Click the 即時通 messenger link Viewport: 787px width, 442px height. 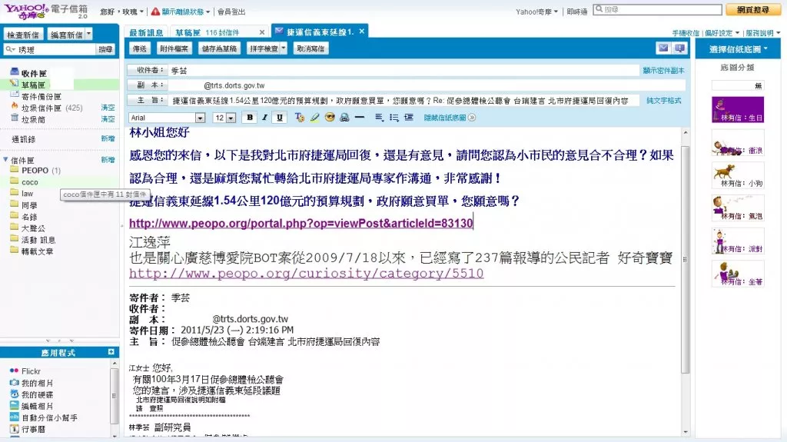point(576,12)
